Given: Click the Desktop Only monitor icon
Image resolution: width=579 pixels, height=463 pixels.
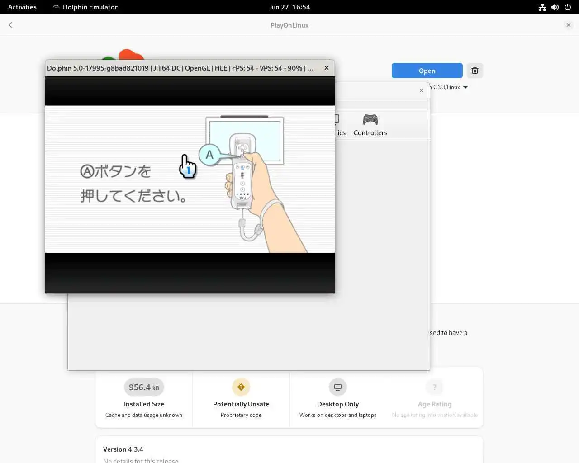Looking at the screenshot, I should coord(338,387).
